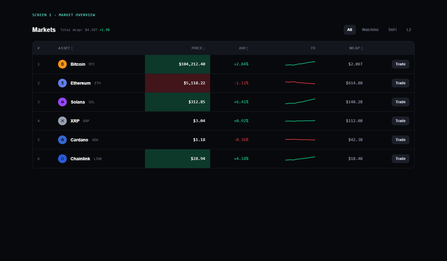
Task: Click the Bitcoin orange coin icon
Action: 62,64
